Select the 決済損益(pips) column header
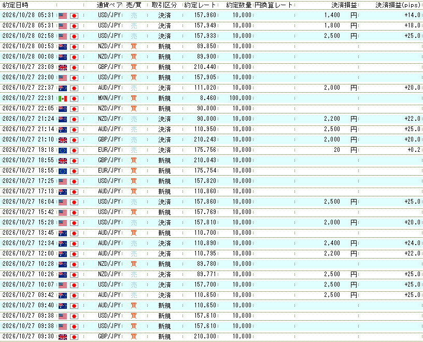Viewport: 423px width, 342px height. point(398,5)
